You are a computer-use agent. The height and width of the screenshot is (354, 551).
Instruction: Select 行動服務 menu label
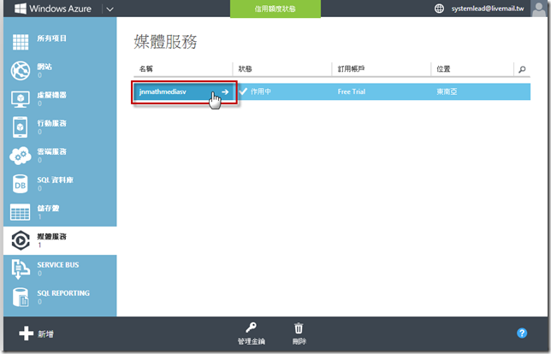52,123
